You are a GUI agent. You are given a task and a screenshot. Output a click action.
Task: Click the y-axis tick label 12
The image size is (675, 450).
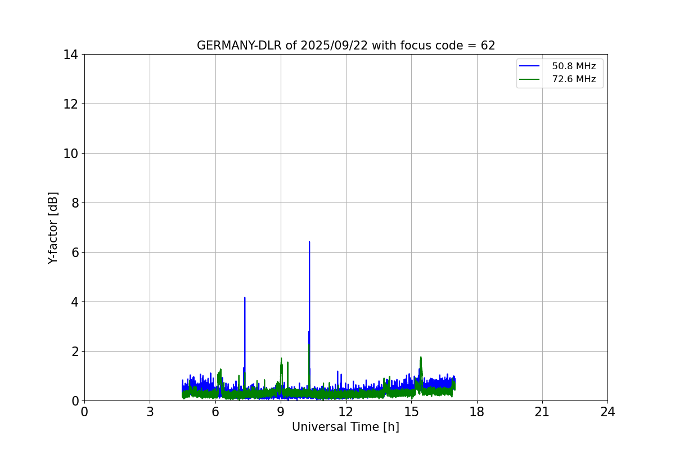click(x=70, y=104)
